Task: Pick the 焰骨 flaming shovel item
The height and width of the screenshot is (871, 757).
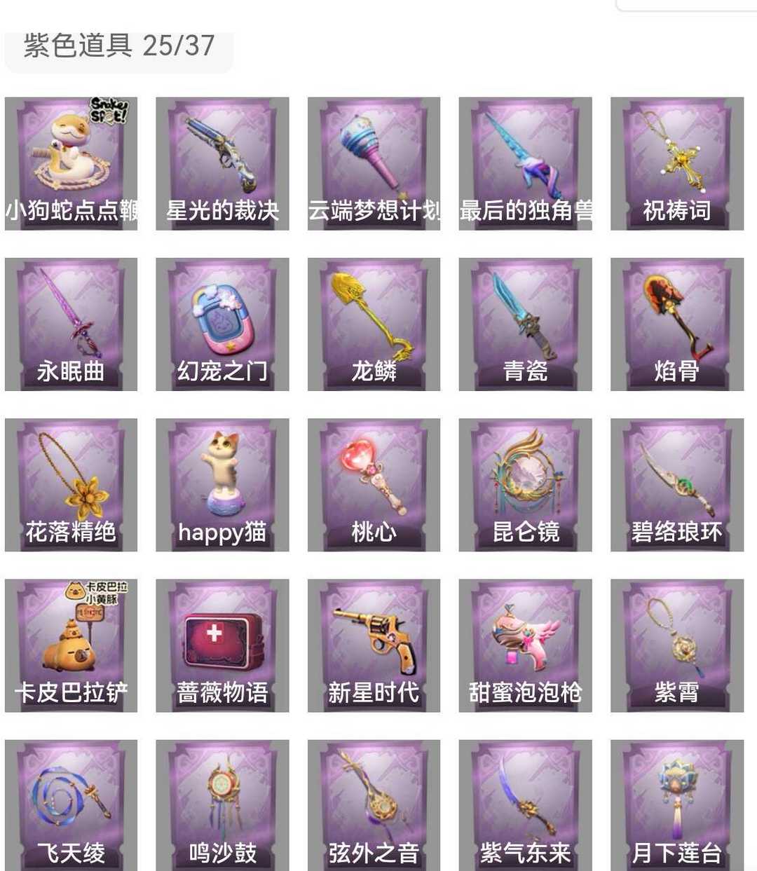Action: coord(677,324)
